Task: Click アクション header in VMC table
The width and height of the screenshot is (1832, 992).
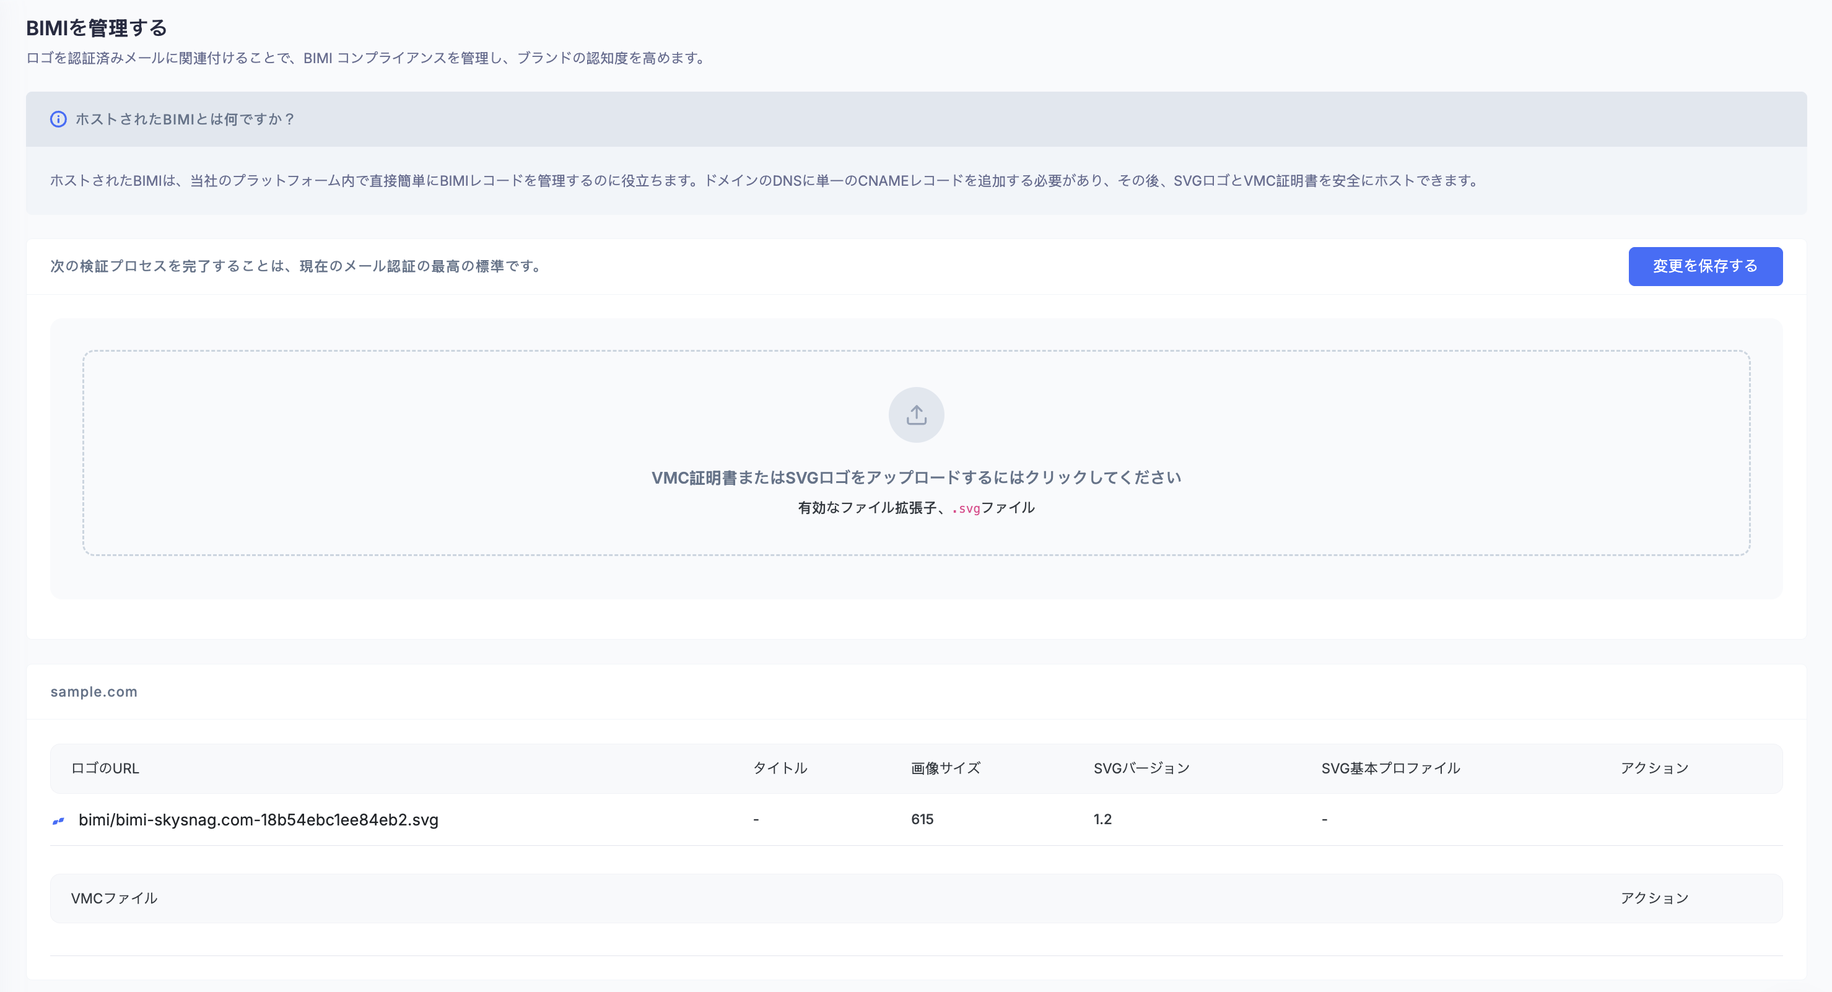Action: coord(1654,899)
